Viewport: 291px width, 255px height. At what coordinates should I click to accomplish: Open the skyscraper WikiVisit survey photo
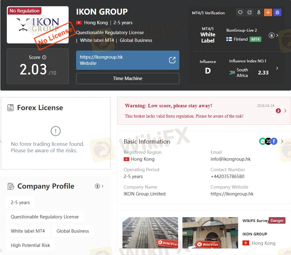(x=150, y=232)
